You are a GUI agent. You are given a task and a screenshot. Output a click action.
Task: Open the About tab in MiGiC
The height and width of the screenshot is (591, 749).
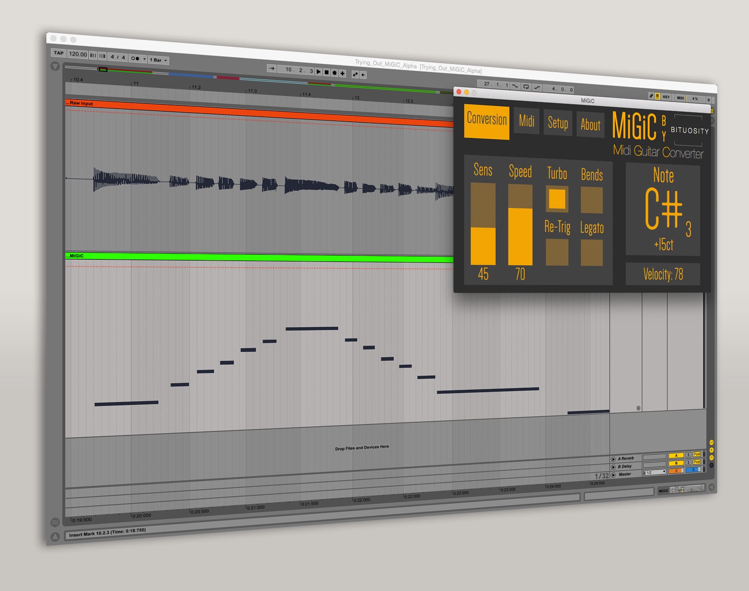click(590, 124)
